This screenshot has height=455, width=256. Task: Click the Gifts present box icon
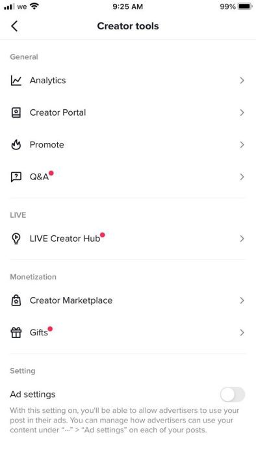coord(16,333)
